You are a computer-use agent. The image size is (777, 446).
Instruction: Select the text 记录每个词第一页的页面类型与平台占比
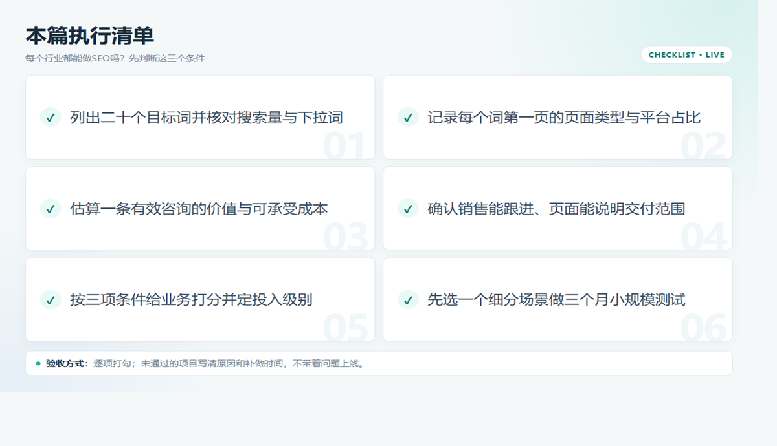click(x=564, y=117)
